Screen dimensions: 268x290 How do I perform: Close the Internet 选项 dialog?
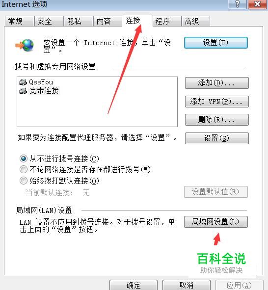tap(258, 4)
